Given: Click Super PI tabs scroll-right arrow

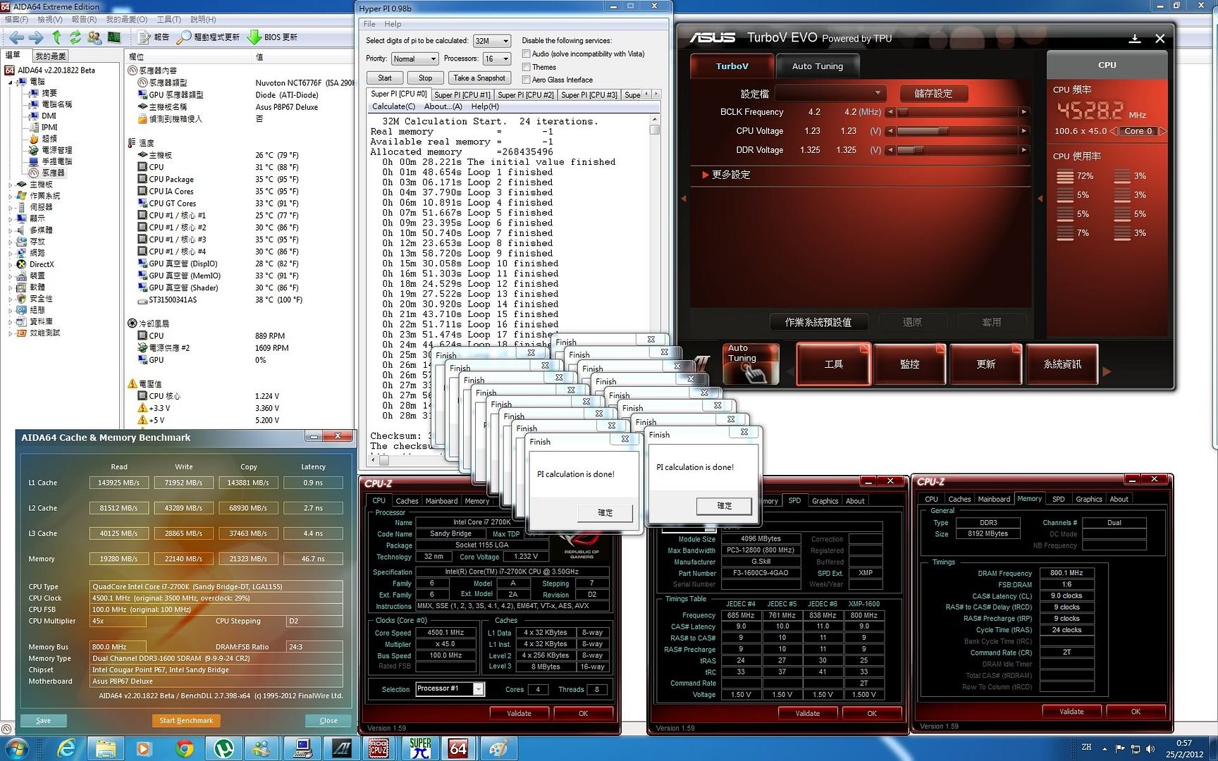Looking at the screenshot, I should [656, 94].
